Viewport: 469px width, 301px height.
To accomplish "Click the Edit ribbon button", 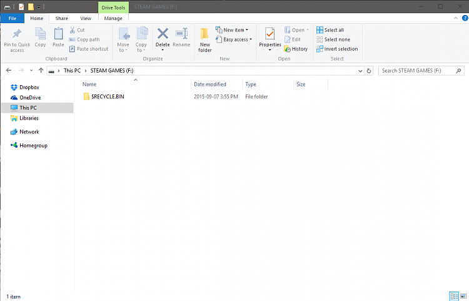I will pos(293,39).
